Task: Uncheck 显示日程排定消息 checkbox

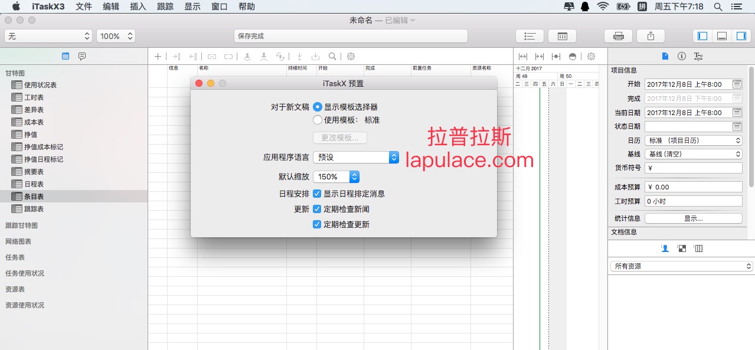Action: pyautogui.click(x=317, y=194)
